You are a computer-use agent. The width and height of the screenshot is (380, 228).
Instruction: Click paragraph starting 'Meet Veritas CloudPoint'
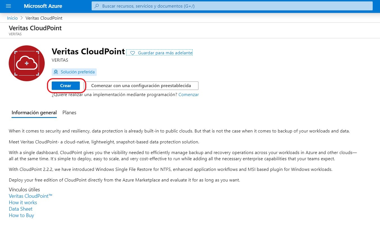pos(104,142)
